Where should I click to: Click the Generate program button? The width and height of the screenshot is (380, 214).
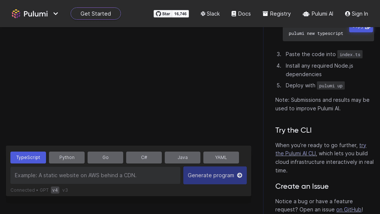tap(215, 175)
